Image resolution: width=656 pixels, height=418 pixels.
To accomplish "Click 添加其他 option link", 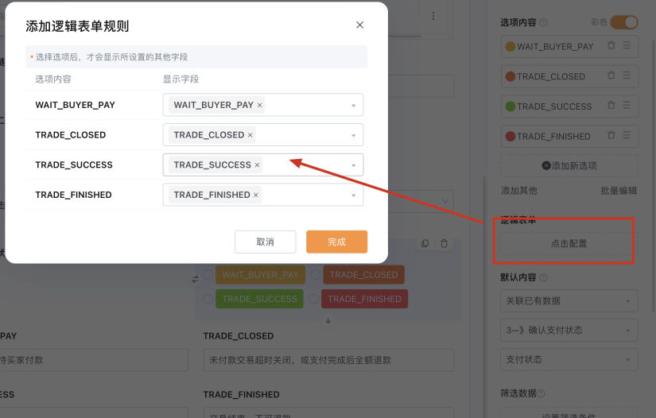I will point(518,191).
